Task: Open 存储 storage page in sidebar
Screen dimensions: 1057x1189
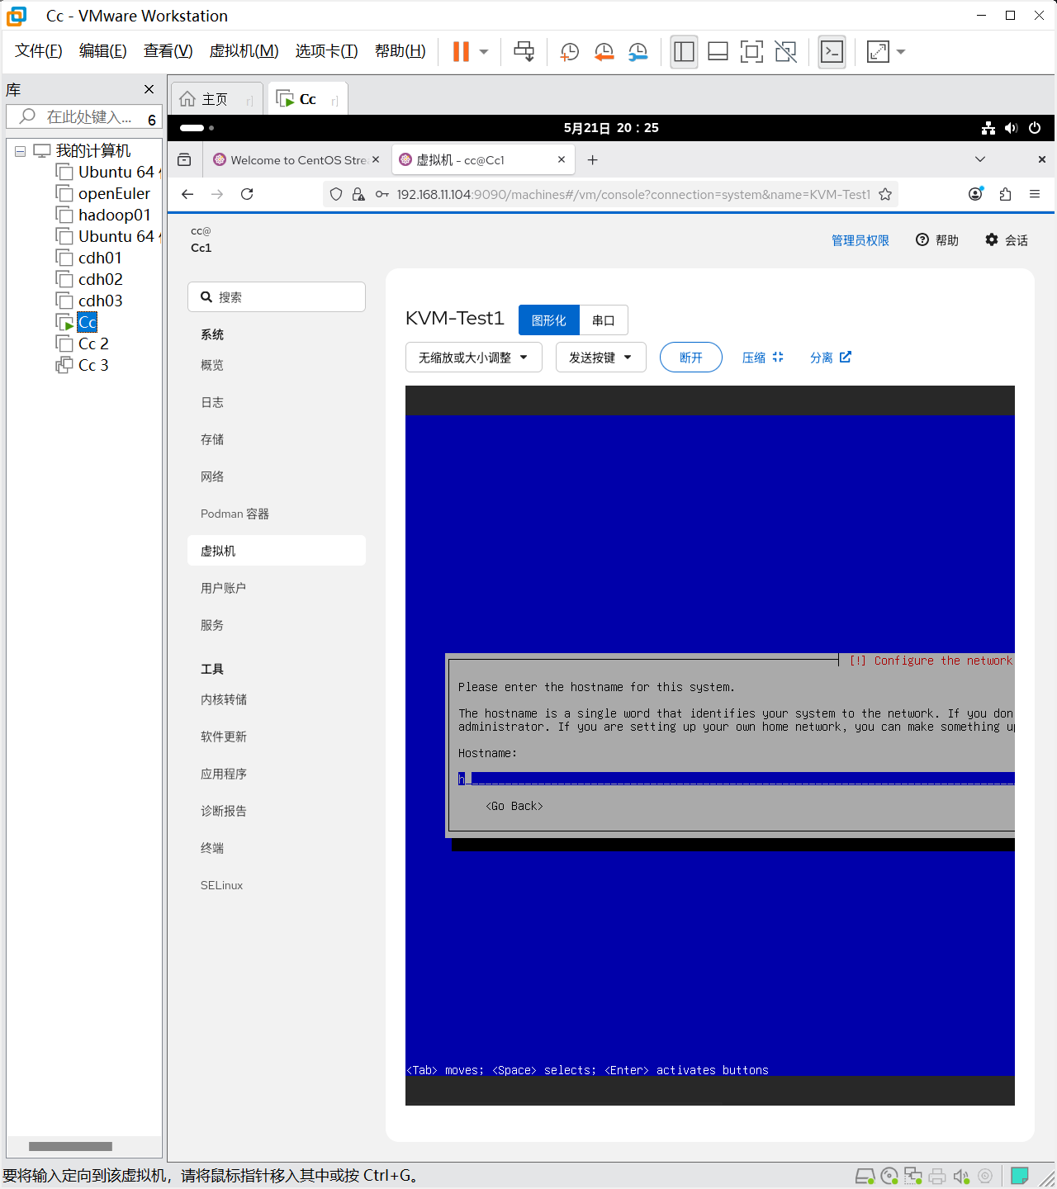Action: click(277, 439)
